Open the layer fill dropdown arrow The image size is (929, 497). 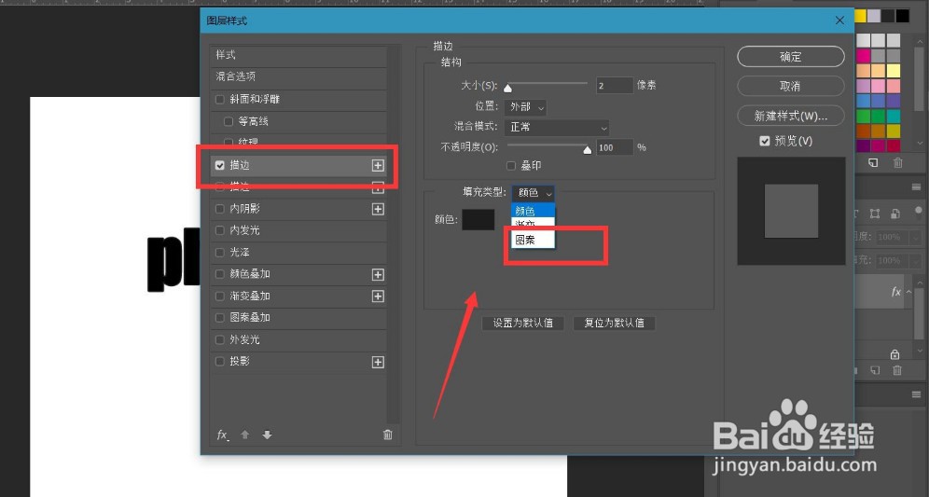tap(916, 261)
